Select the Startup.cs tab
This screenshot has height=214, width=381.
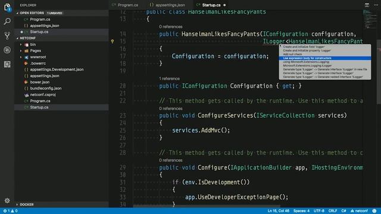coord(211,5)
